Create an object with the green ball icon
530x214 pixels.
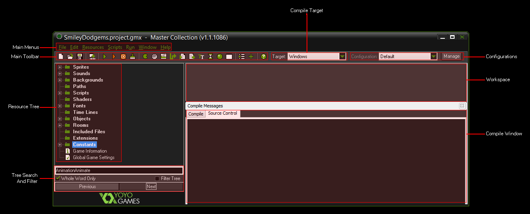[x=220, y=57]
